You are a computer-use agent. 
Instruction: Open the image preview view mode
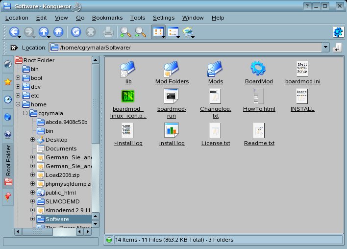[188, 32]
